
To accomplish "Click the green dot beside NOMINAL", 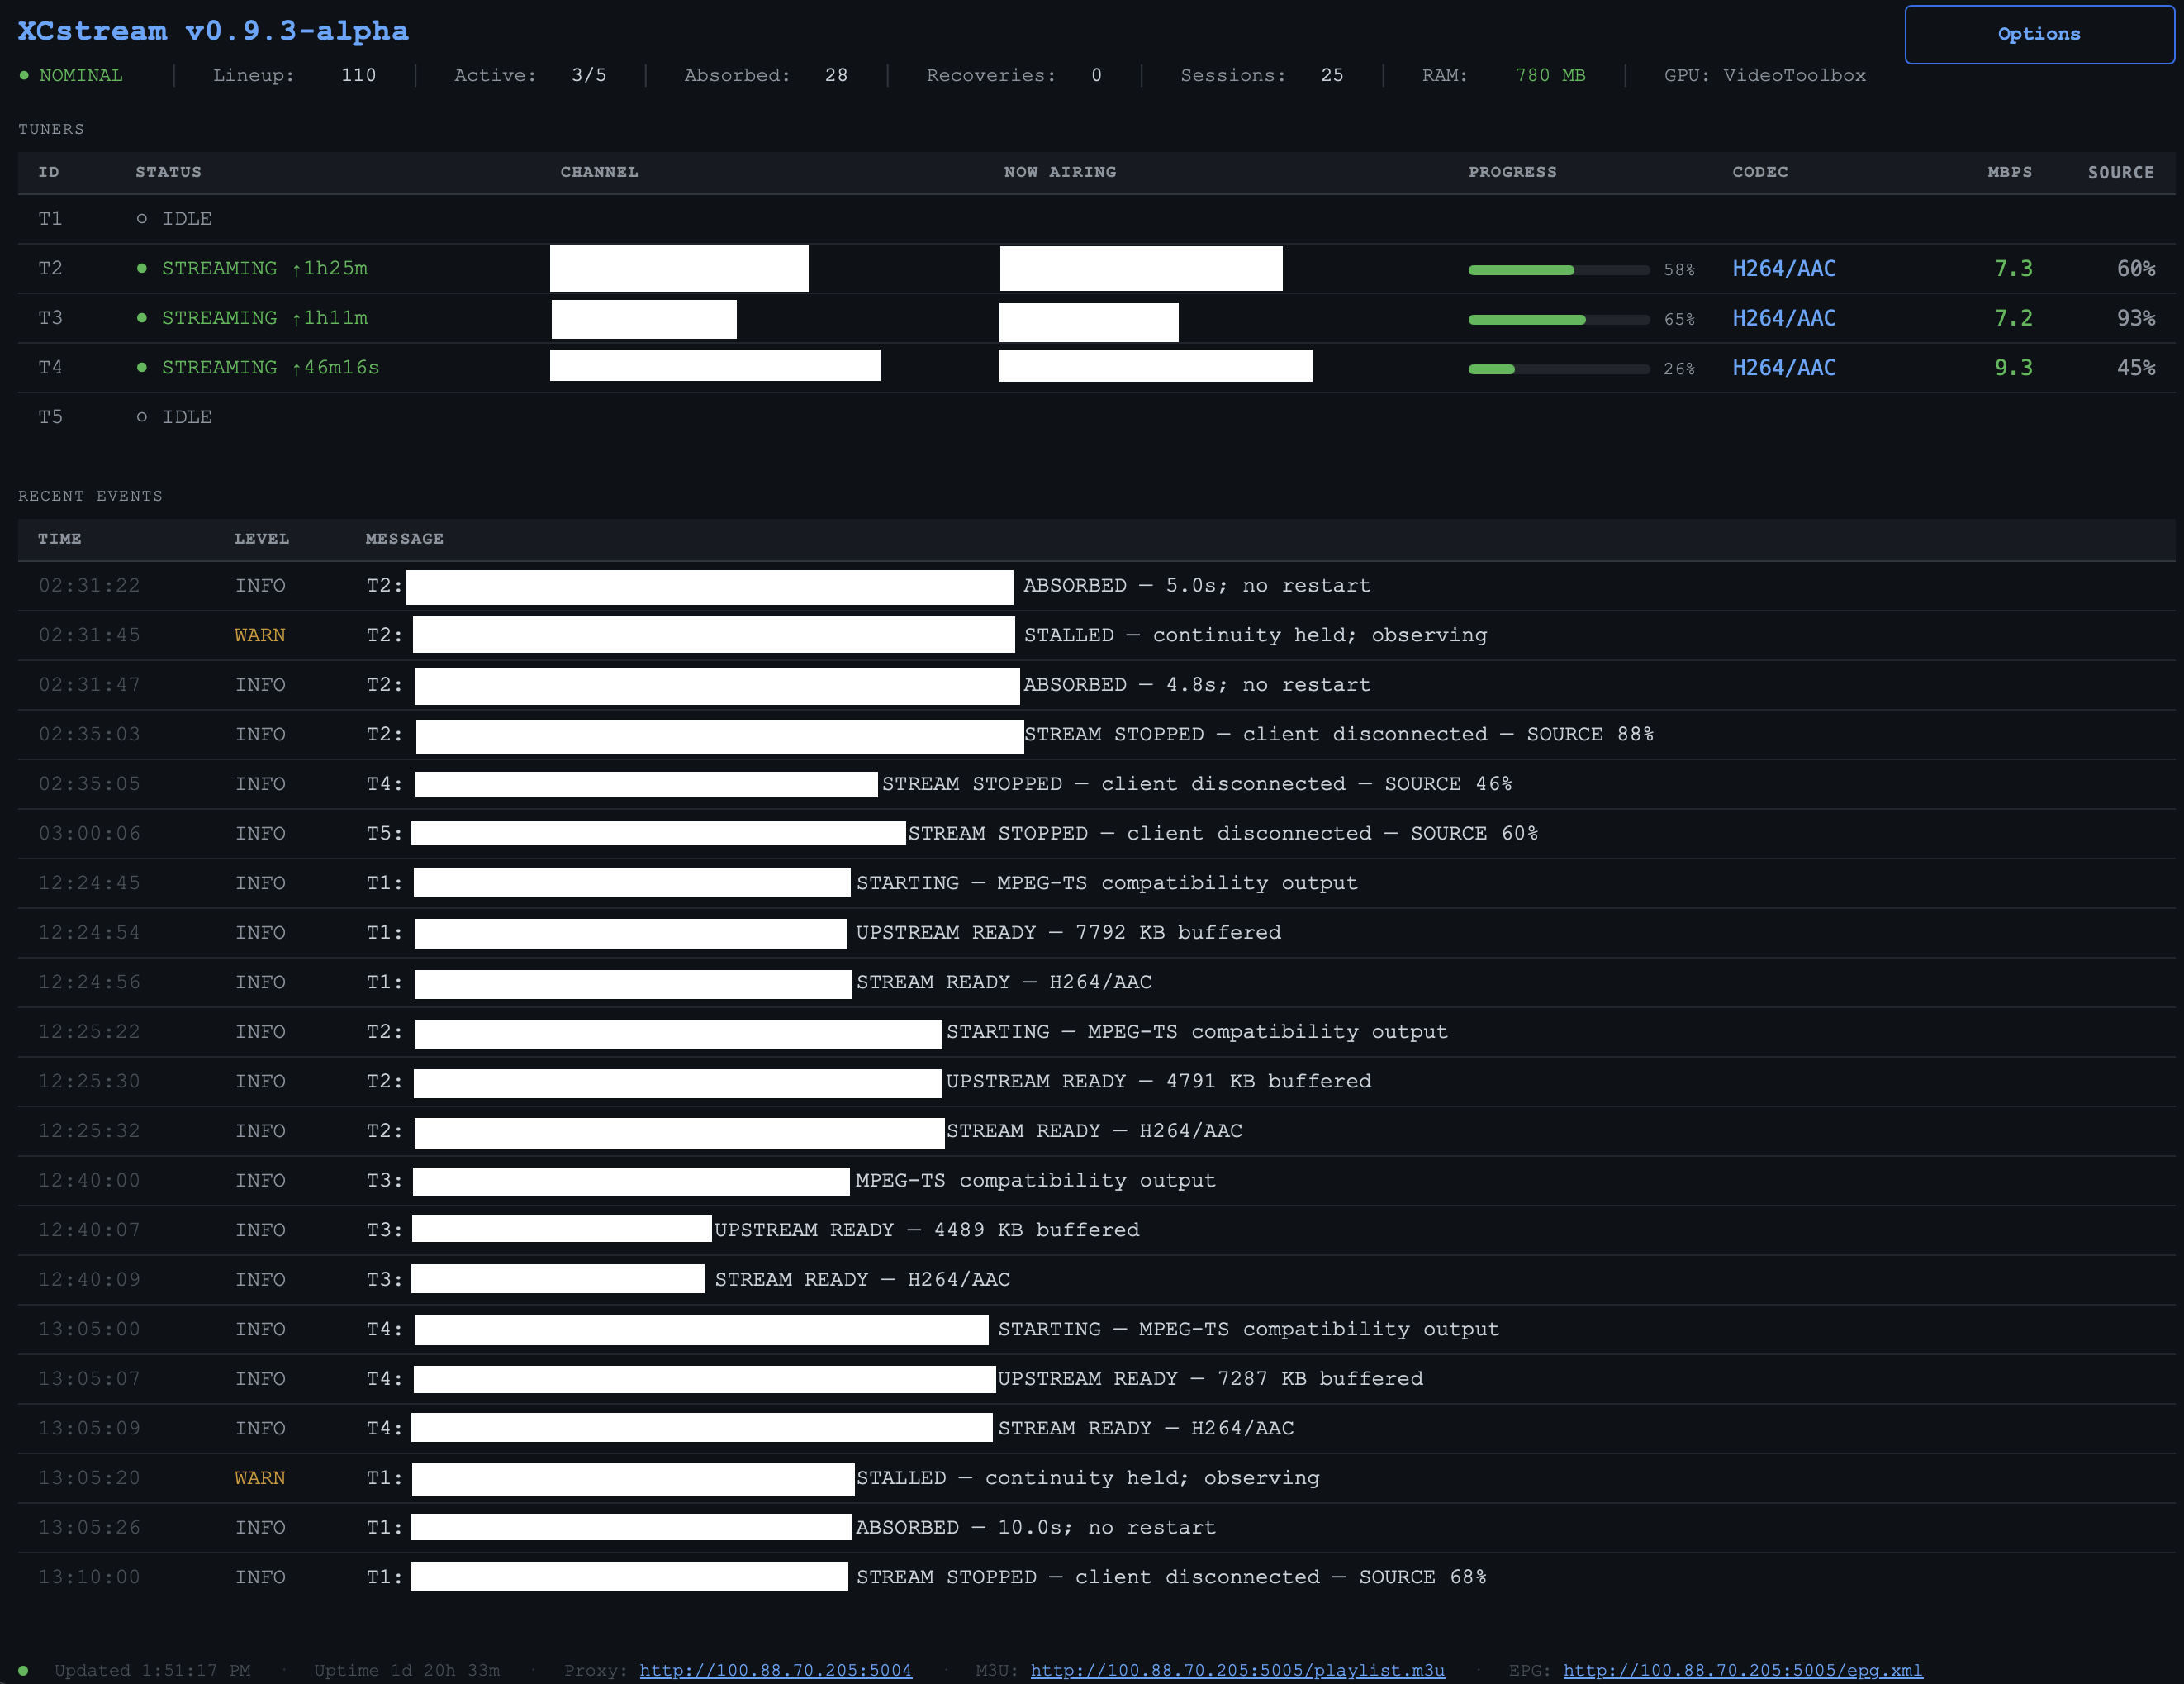I will [24, 76].
